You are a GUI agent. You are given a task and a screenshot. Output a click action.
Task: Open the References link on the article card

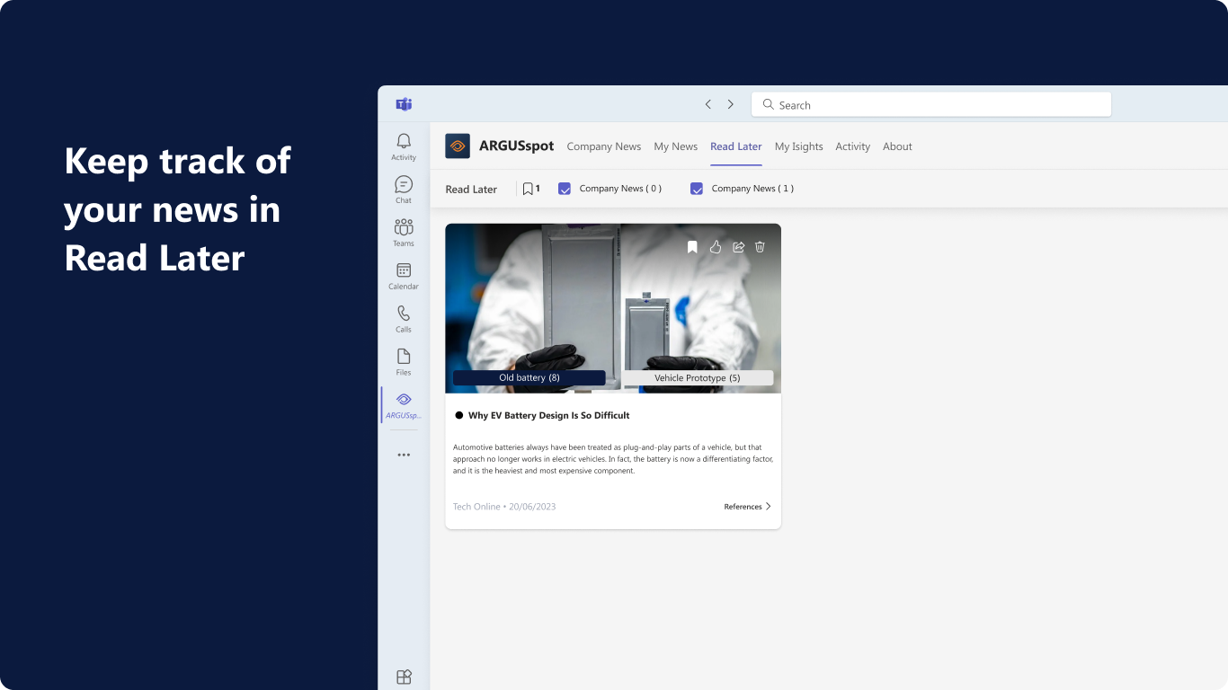[x=743, y=507]
